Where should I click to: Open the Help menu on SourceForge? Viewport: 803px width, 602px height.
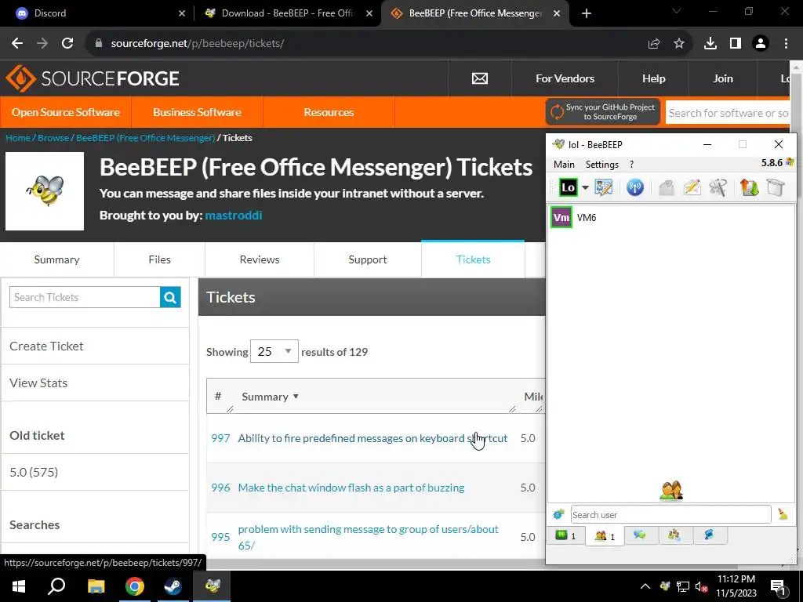click(x=653, y=78)
